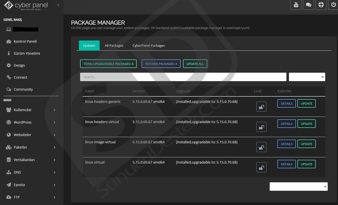Screen dimensions: 338x205
Task: Switch to the CyberPanel Packages tab
Action: (149, 45)
